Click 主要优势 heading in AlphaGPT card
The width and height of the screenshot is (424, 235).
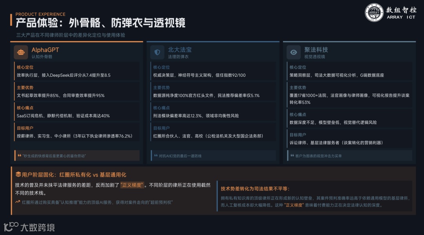(25, 87)
